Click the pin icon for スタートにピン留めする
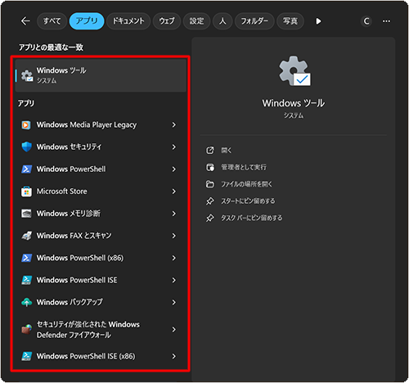 [x=209, y=201]
